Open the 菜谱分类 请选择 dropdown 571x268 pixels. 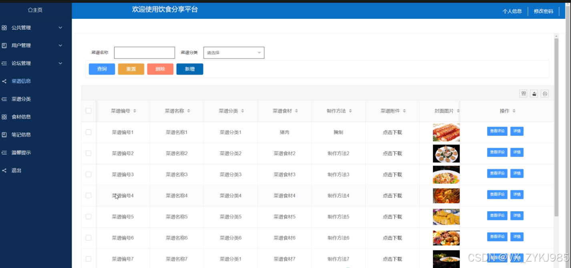(x=234, y=53)
